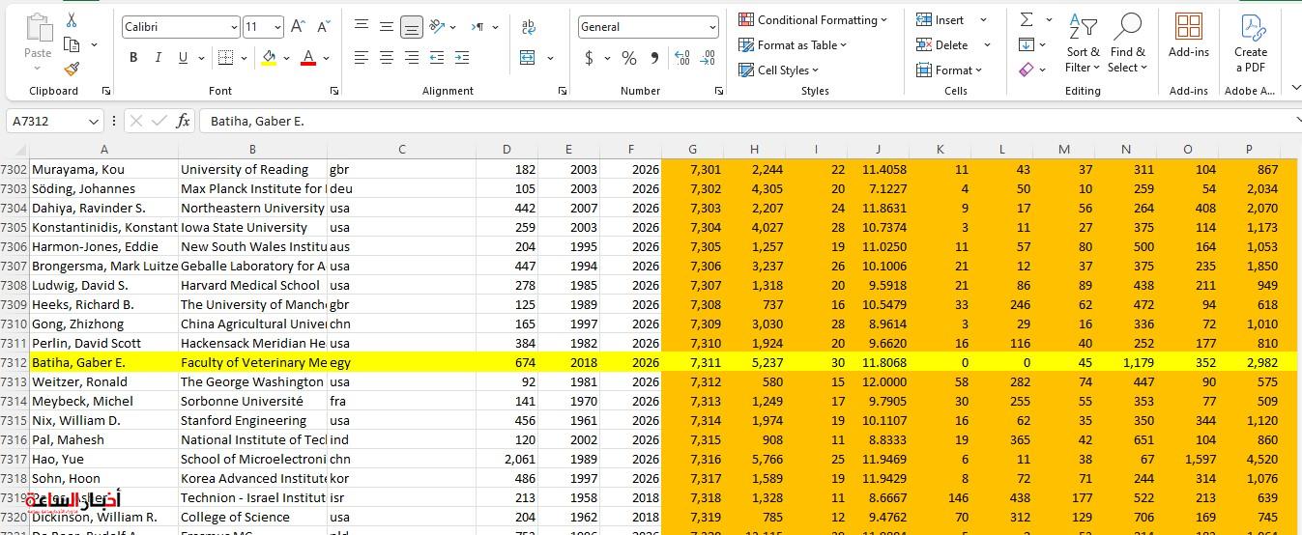Click the Orientation text angle icon
1302x535 pixels.
437,27
